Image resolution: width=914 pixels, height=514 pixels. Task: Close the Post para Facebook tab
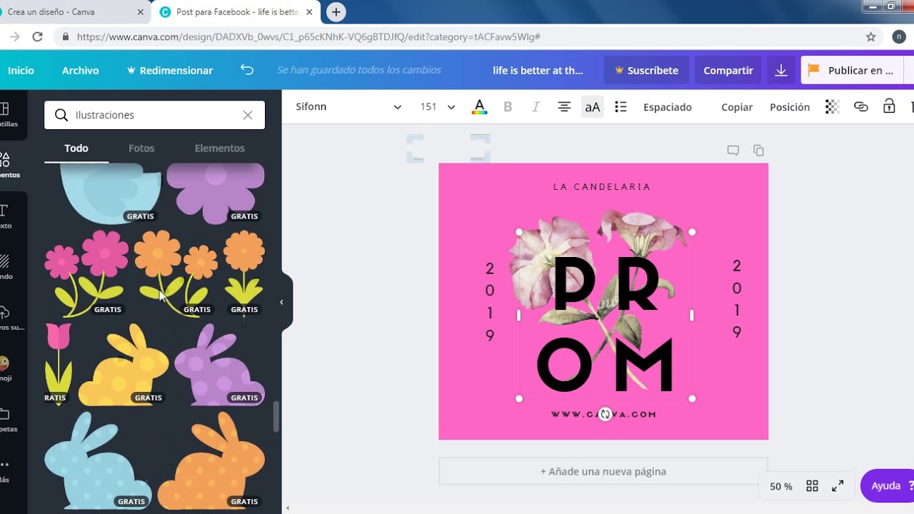309,12
